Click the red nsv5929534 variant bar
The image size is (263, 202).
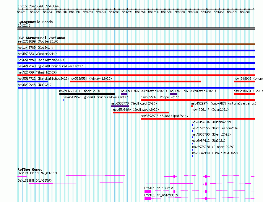coord(135,82)
